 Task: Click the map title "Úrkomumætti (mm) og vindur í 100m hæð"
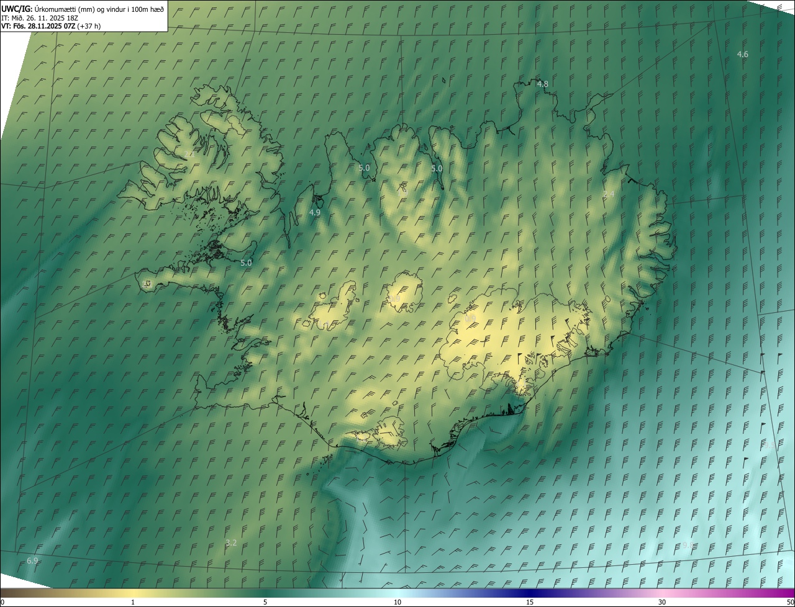(99, 9)
